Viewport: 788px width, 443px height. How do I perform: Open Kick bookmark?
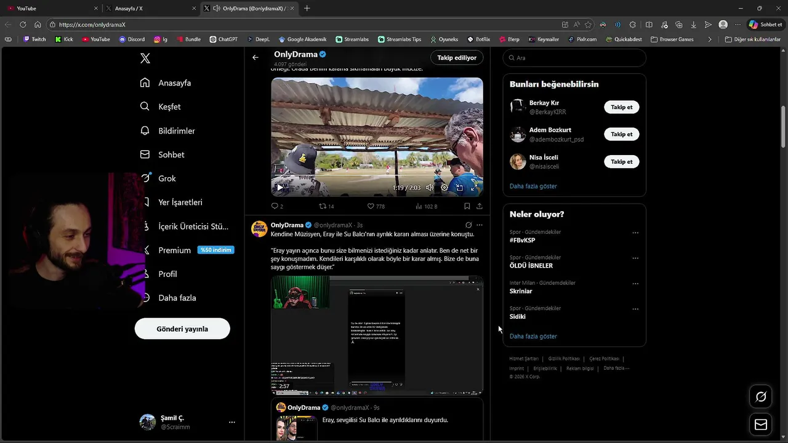click(64, 39)
